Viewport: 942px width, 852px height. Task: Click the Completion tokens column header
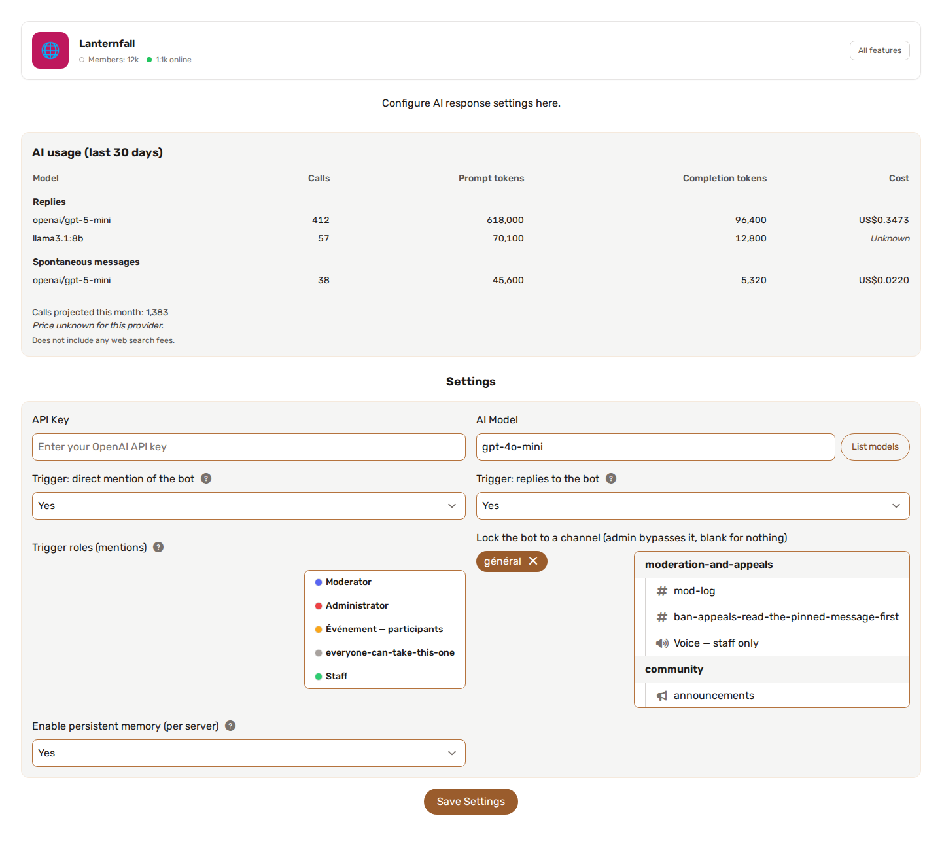(x=725, y=178)
